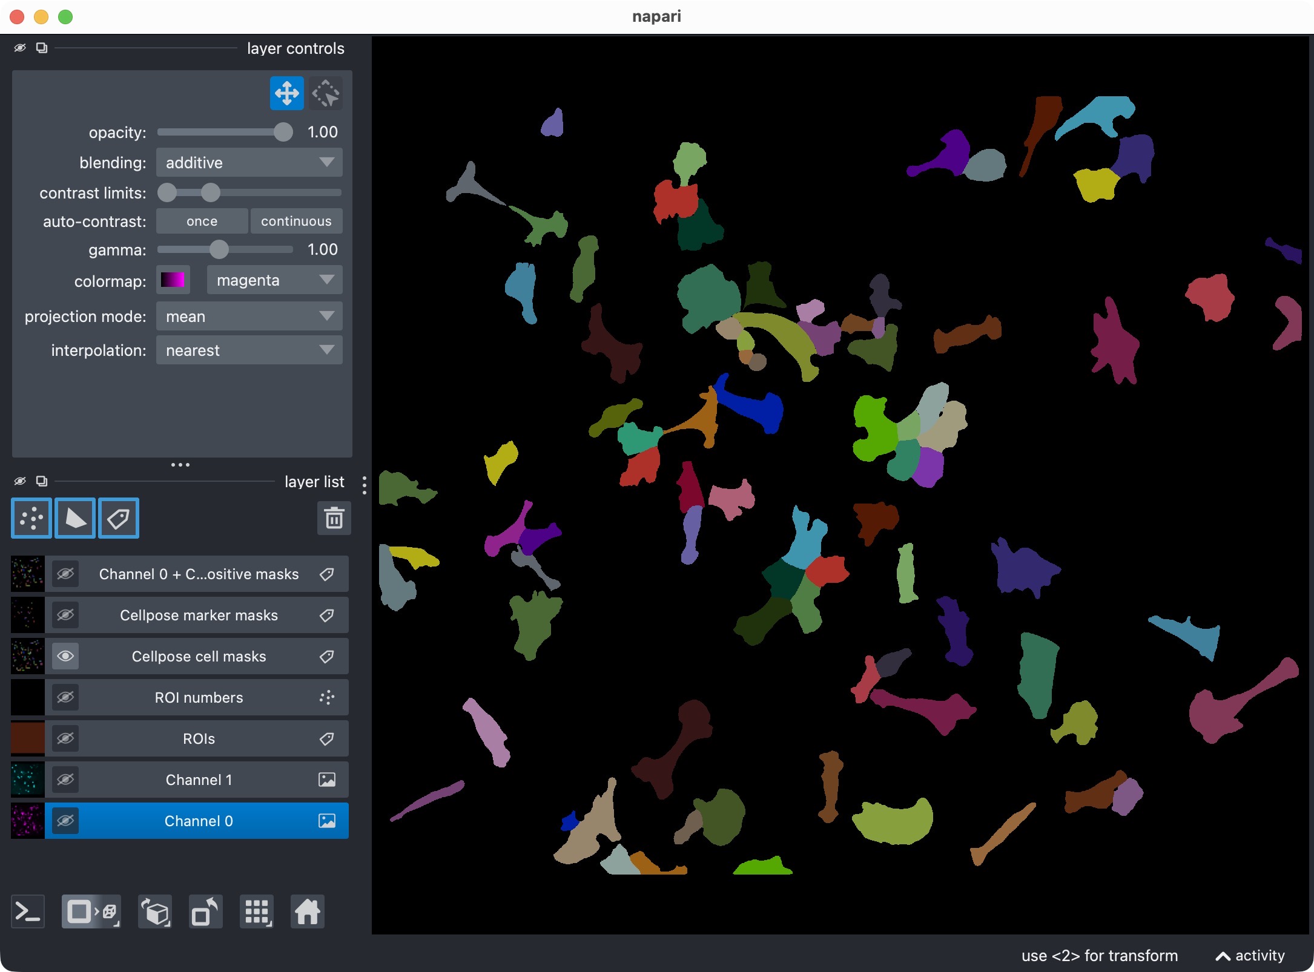Screen dimensions: 1314x972
Task: Show the ROI numbers layer
Action: coord(65,697)
